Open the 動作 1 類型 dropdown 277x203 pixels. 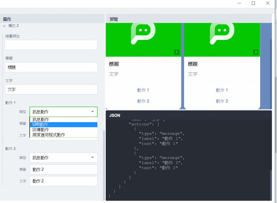pos(64,112)
